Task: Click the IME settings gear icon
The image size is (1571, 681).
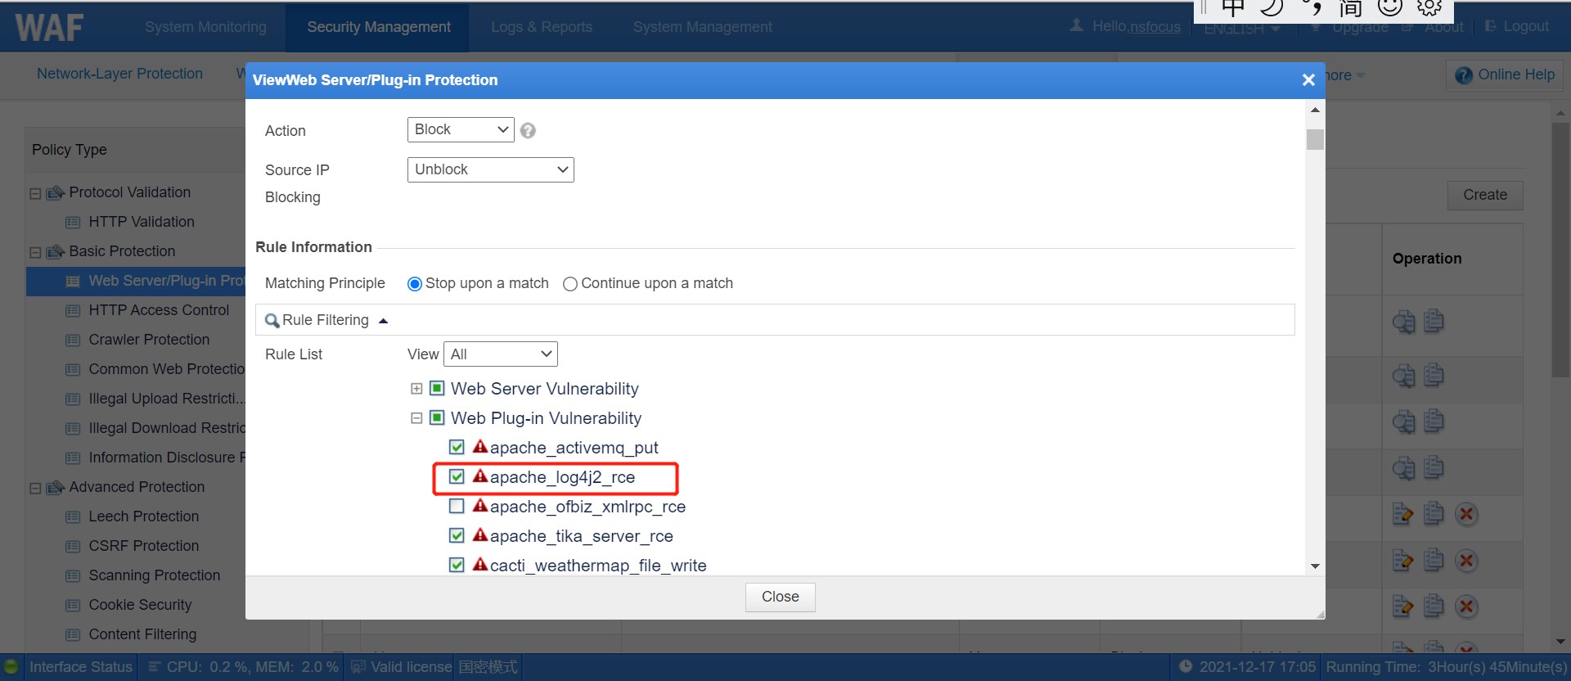Action: pos(1429,7)
